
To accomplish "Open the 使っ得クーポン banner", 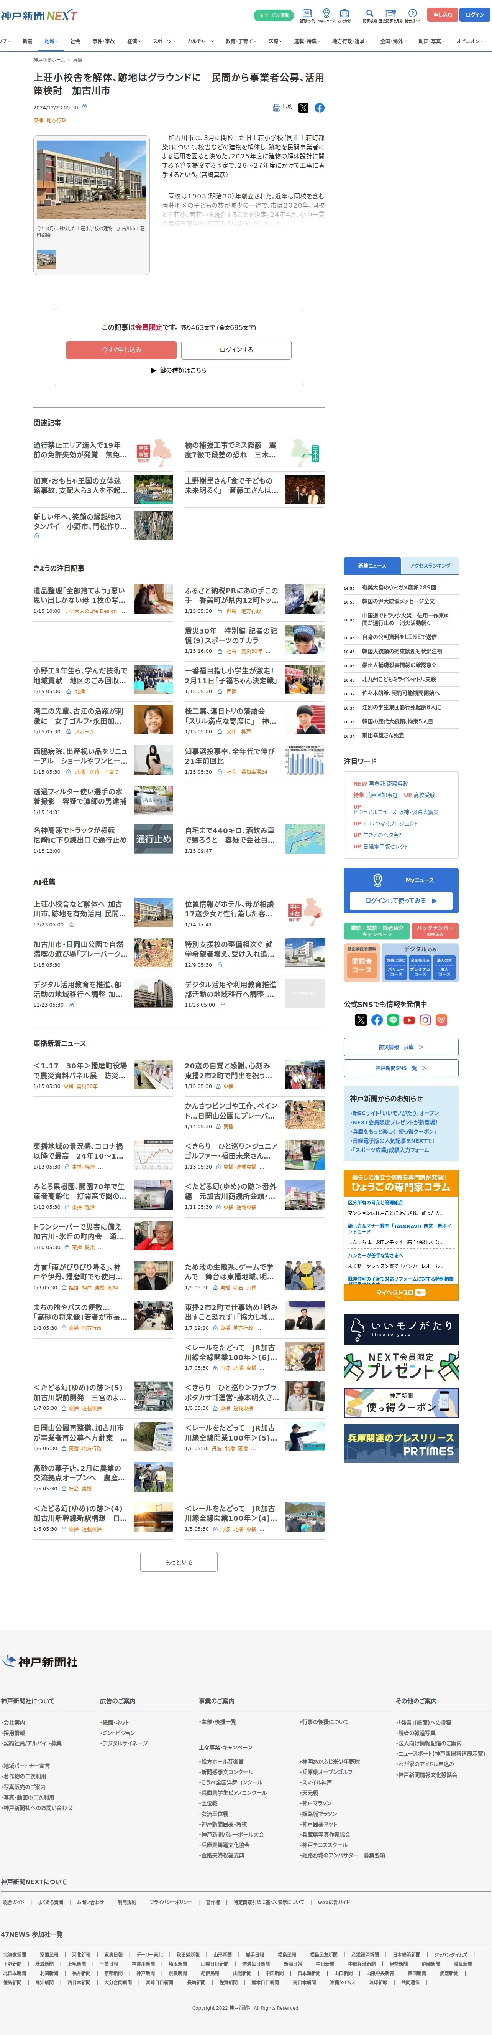I will tap(400, 1403).
